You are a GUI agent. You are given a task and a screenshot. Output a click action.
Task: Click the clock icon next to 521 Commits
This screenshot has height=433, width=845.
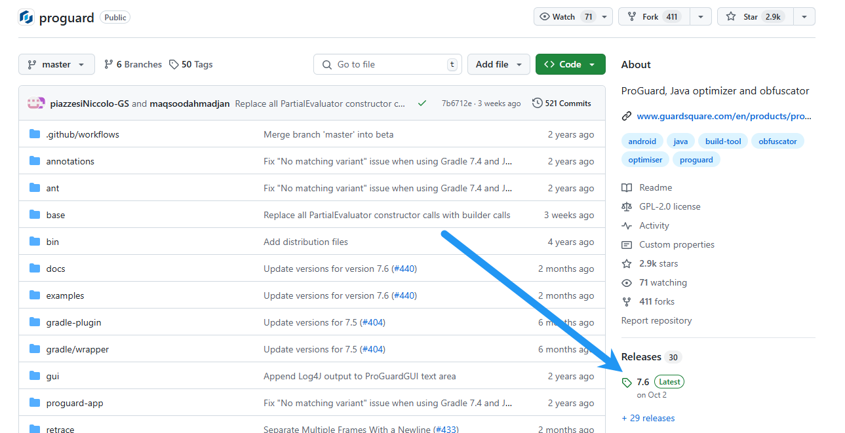(538, 103)
